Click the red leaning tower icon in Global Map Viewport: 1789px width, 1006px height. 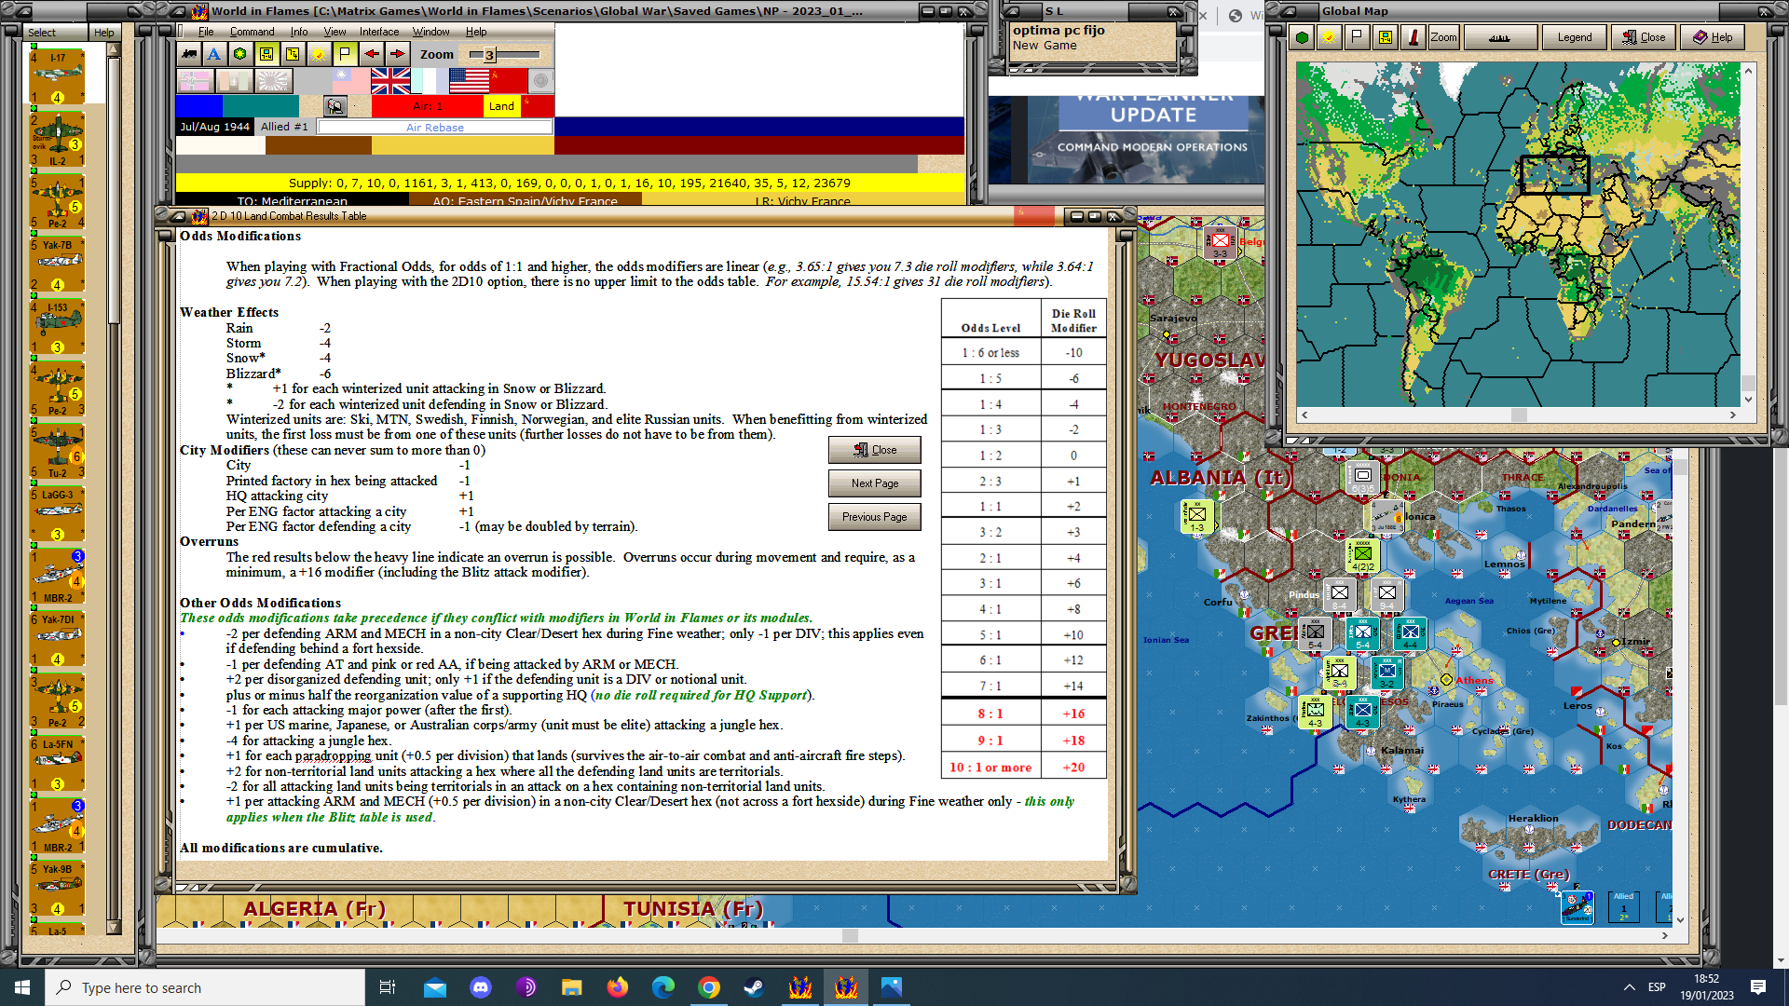tap(1413, 37)
